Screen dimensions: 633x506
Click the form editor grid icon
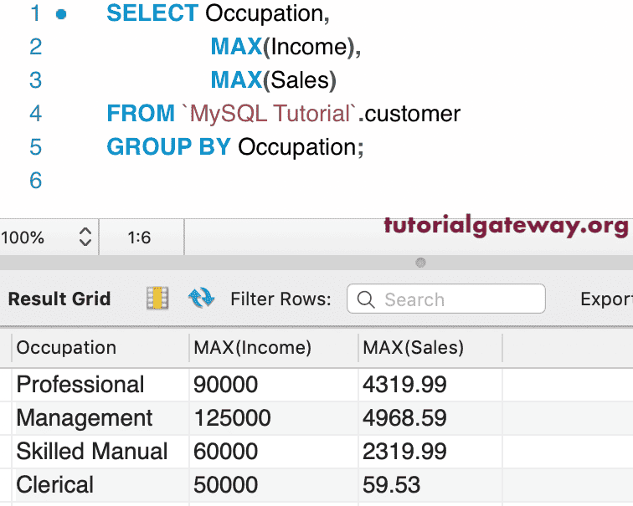157,299
